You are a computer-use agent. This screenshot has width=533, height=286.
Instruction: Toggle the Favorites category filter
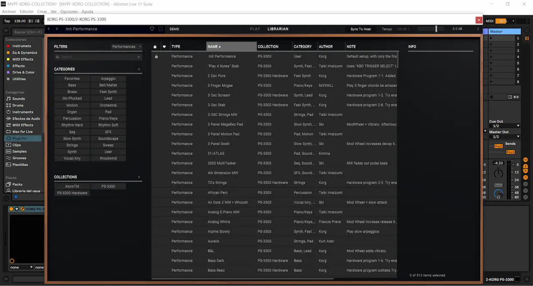point(72,79)
